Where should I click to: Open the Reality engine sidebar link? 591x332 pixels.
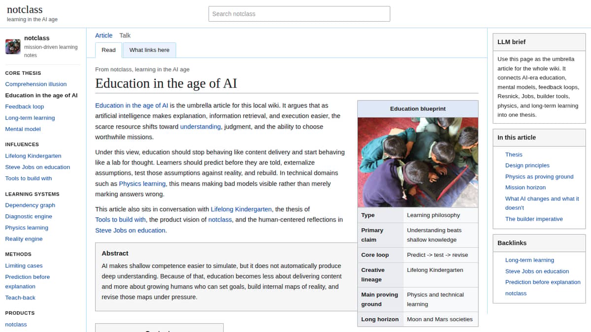24,239
